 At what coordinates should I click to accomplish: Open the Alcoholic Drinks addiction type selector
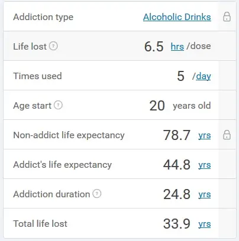click(x=177, y=17)
